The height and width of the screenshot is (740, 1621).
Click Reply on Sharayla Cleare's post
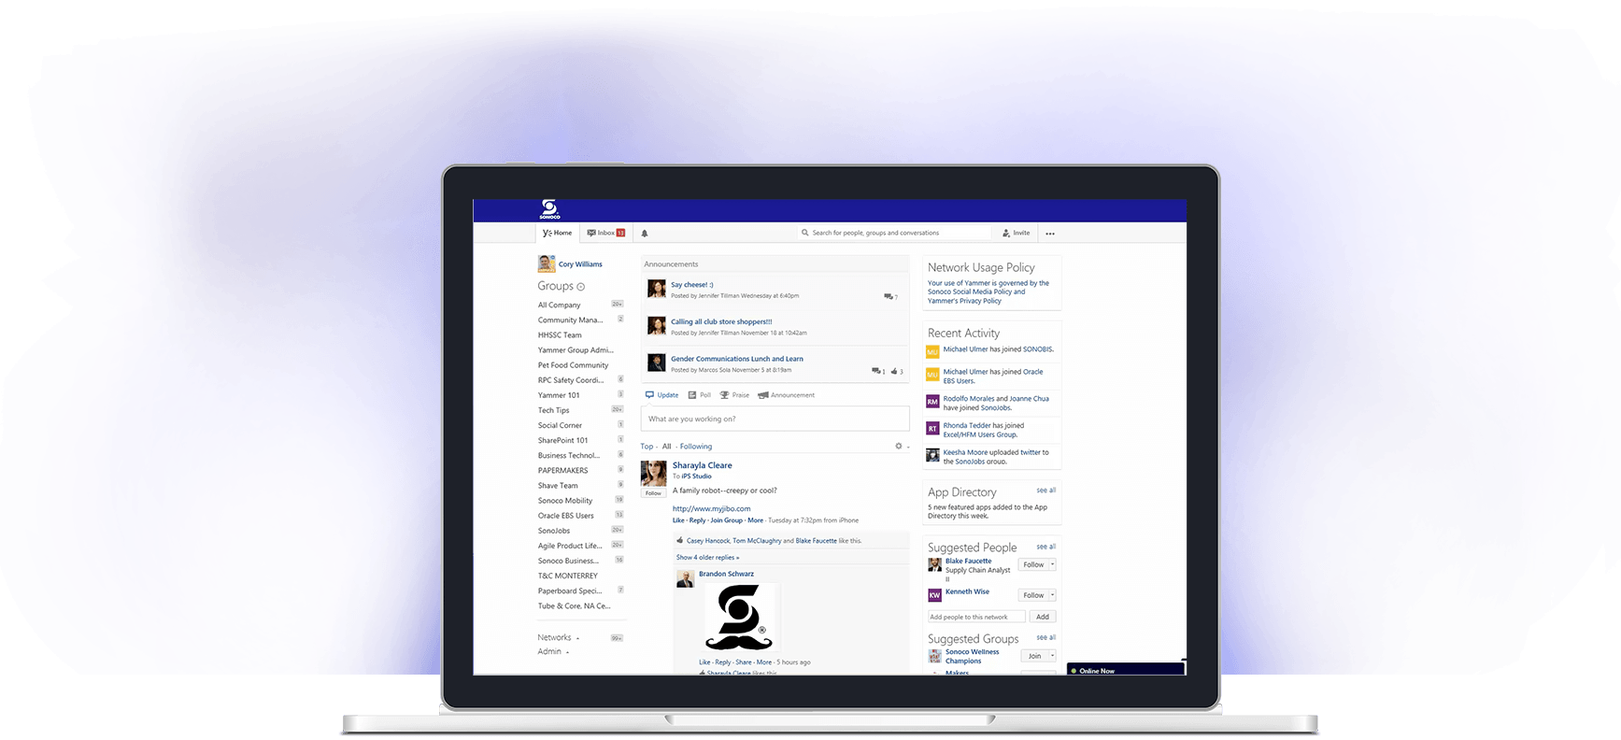(697, 520)
